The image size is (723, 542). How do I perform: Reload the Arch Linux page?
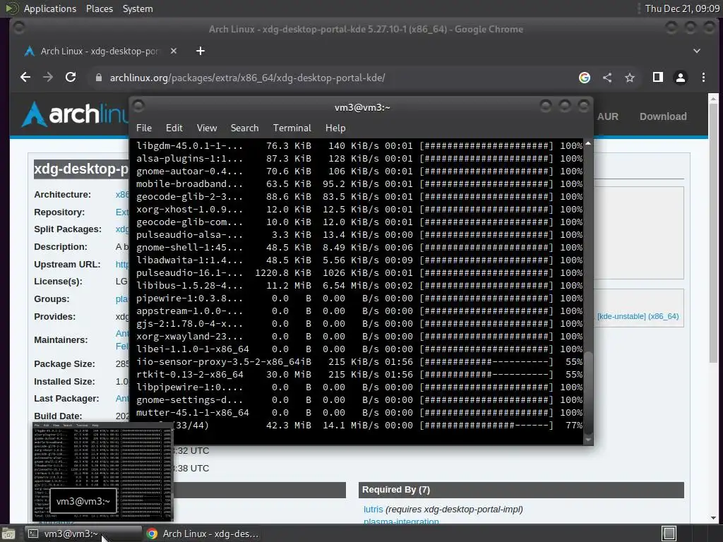71,78
